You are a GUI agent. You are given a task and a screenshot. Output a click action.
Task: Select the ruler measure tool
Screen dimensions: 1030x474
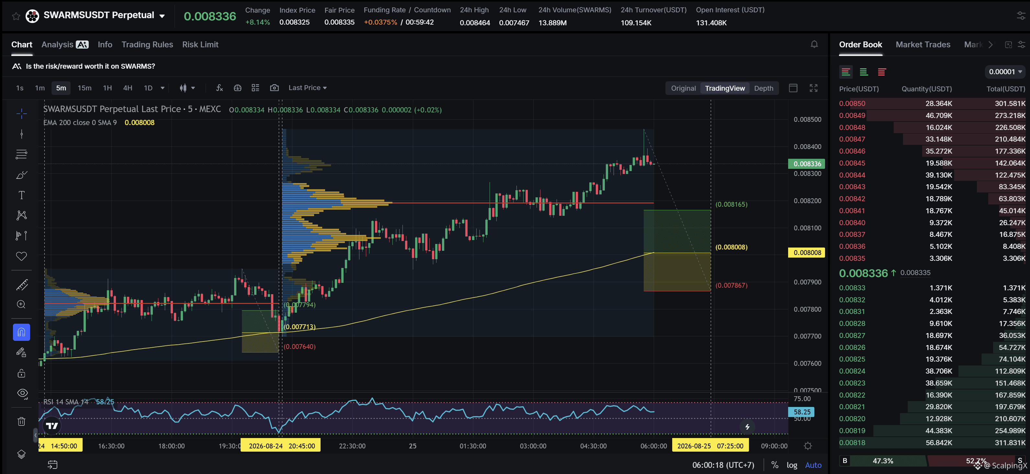(22, 285)
